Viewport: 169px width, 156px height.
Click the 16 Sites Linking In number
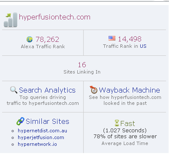coord(82,65)
